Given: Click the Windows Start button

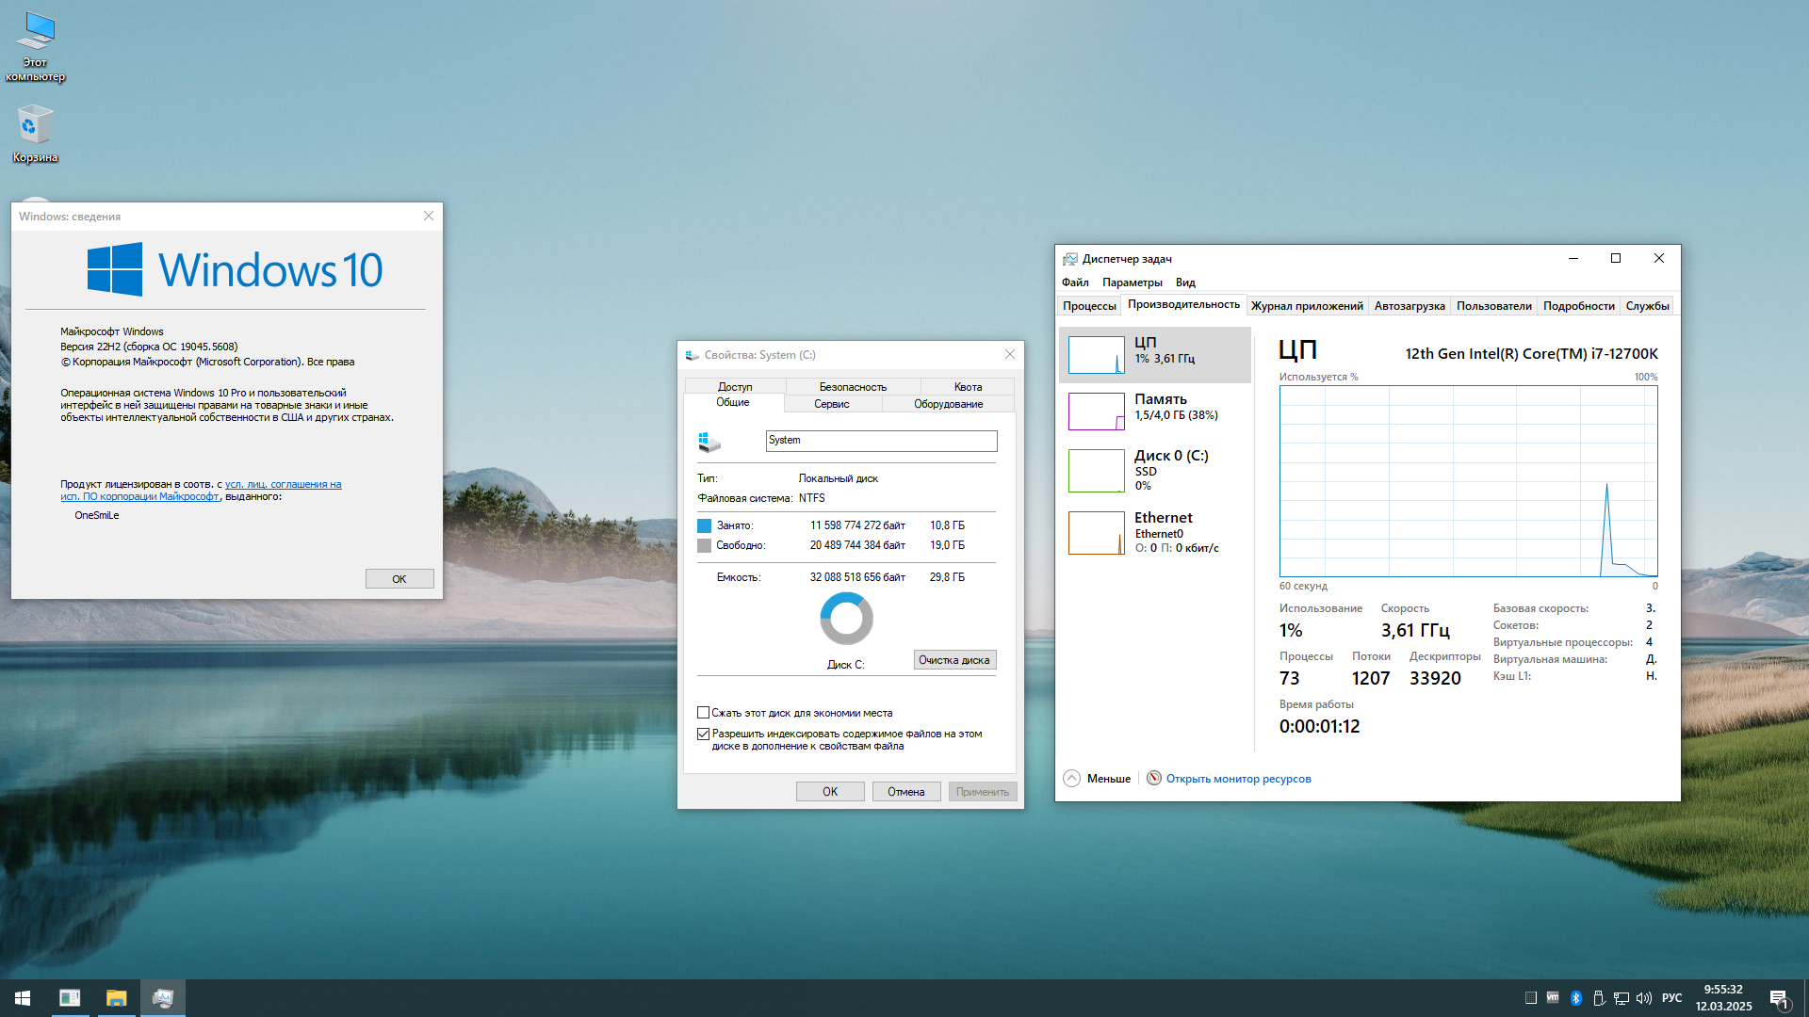Looking at the screenshot, I should pos(23,998).
